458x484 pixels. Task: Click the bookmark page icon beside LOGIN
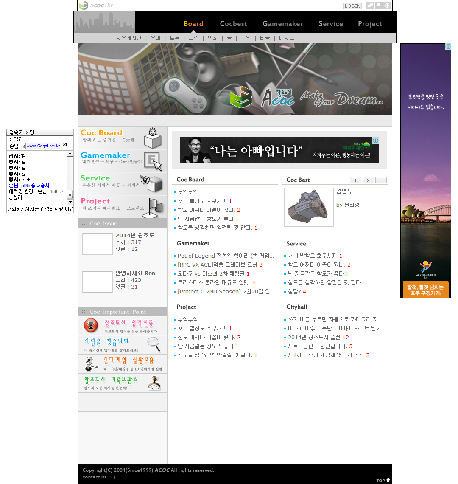tap(379, 6)
